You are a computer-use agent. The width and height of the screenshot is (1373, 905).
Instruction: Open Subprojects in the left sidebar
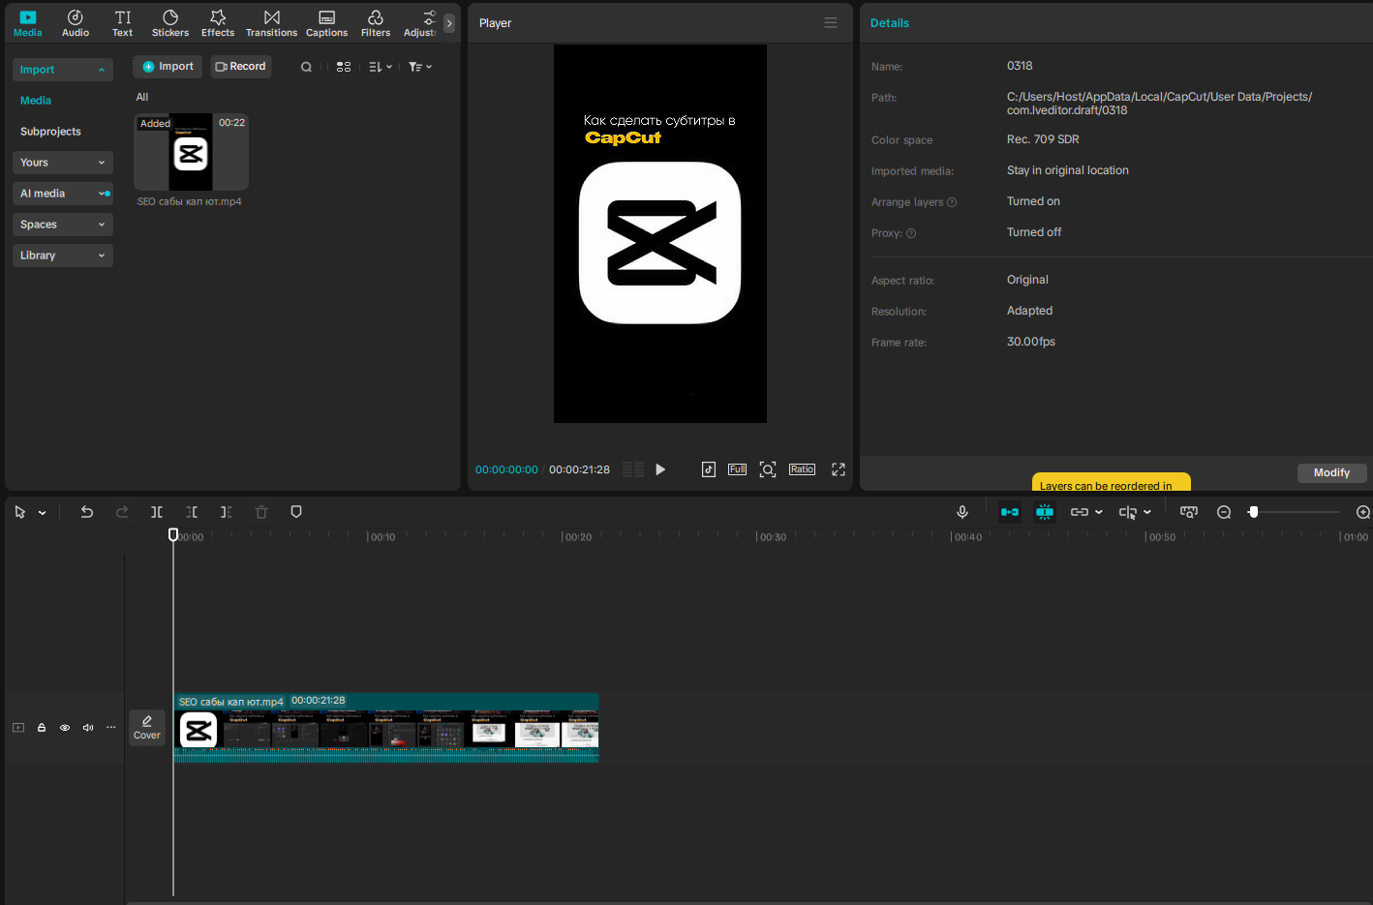pyautogui.click(x=50, y=132)
